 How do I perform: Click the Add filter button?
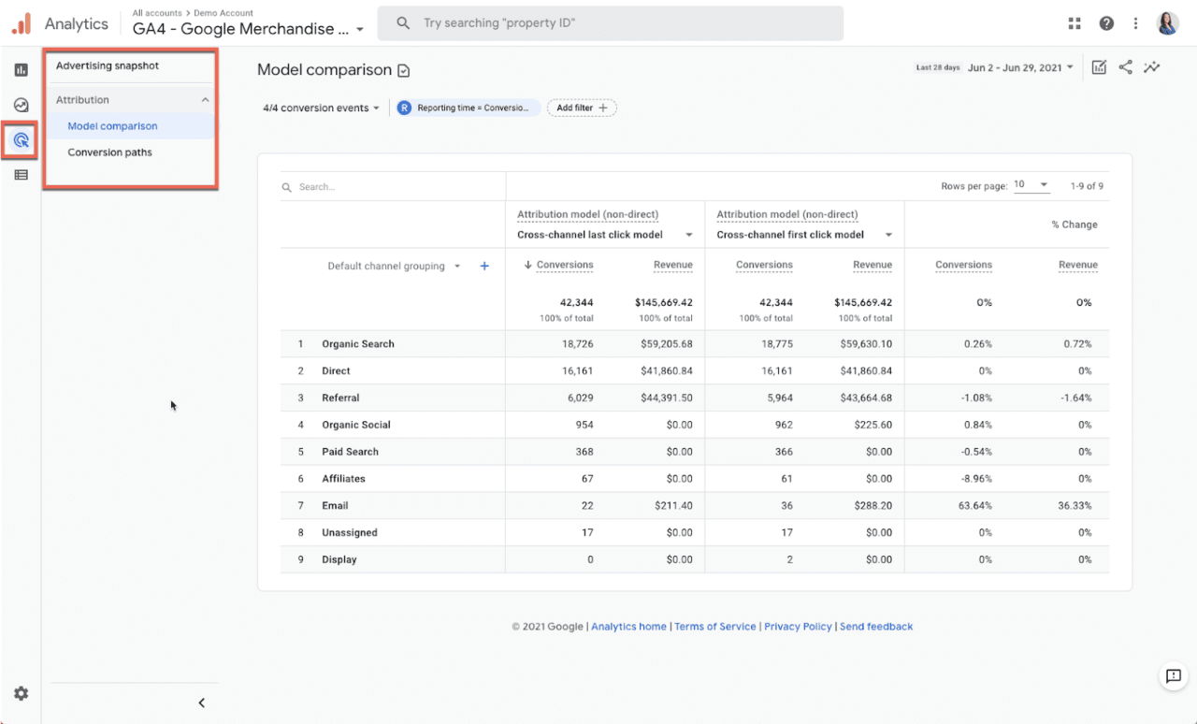(x=582, y=107)
